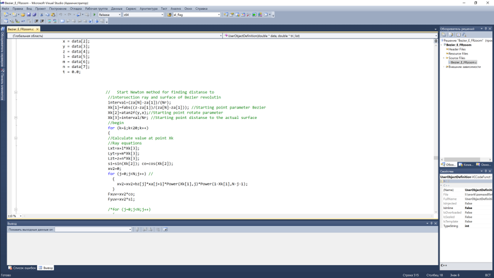Collapse the C++ properties category
Image resolution: width=494 pixels, height=278 pixels.
[442, 186]
